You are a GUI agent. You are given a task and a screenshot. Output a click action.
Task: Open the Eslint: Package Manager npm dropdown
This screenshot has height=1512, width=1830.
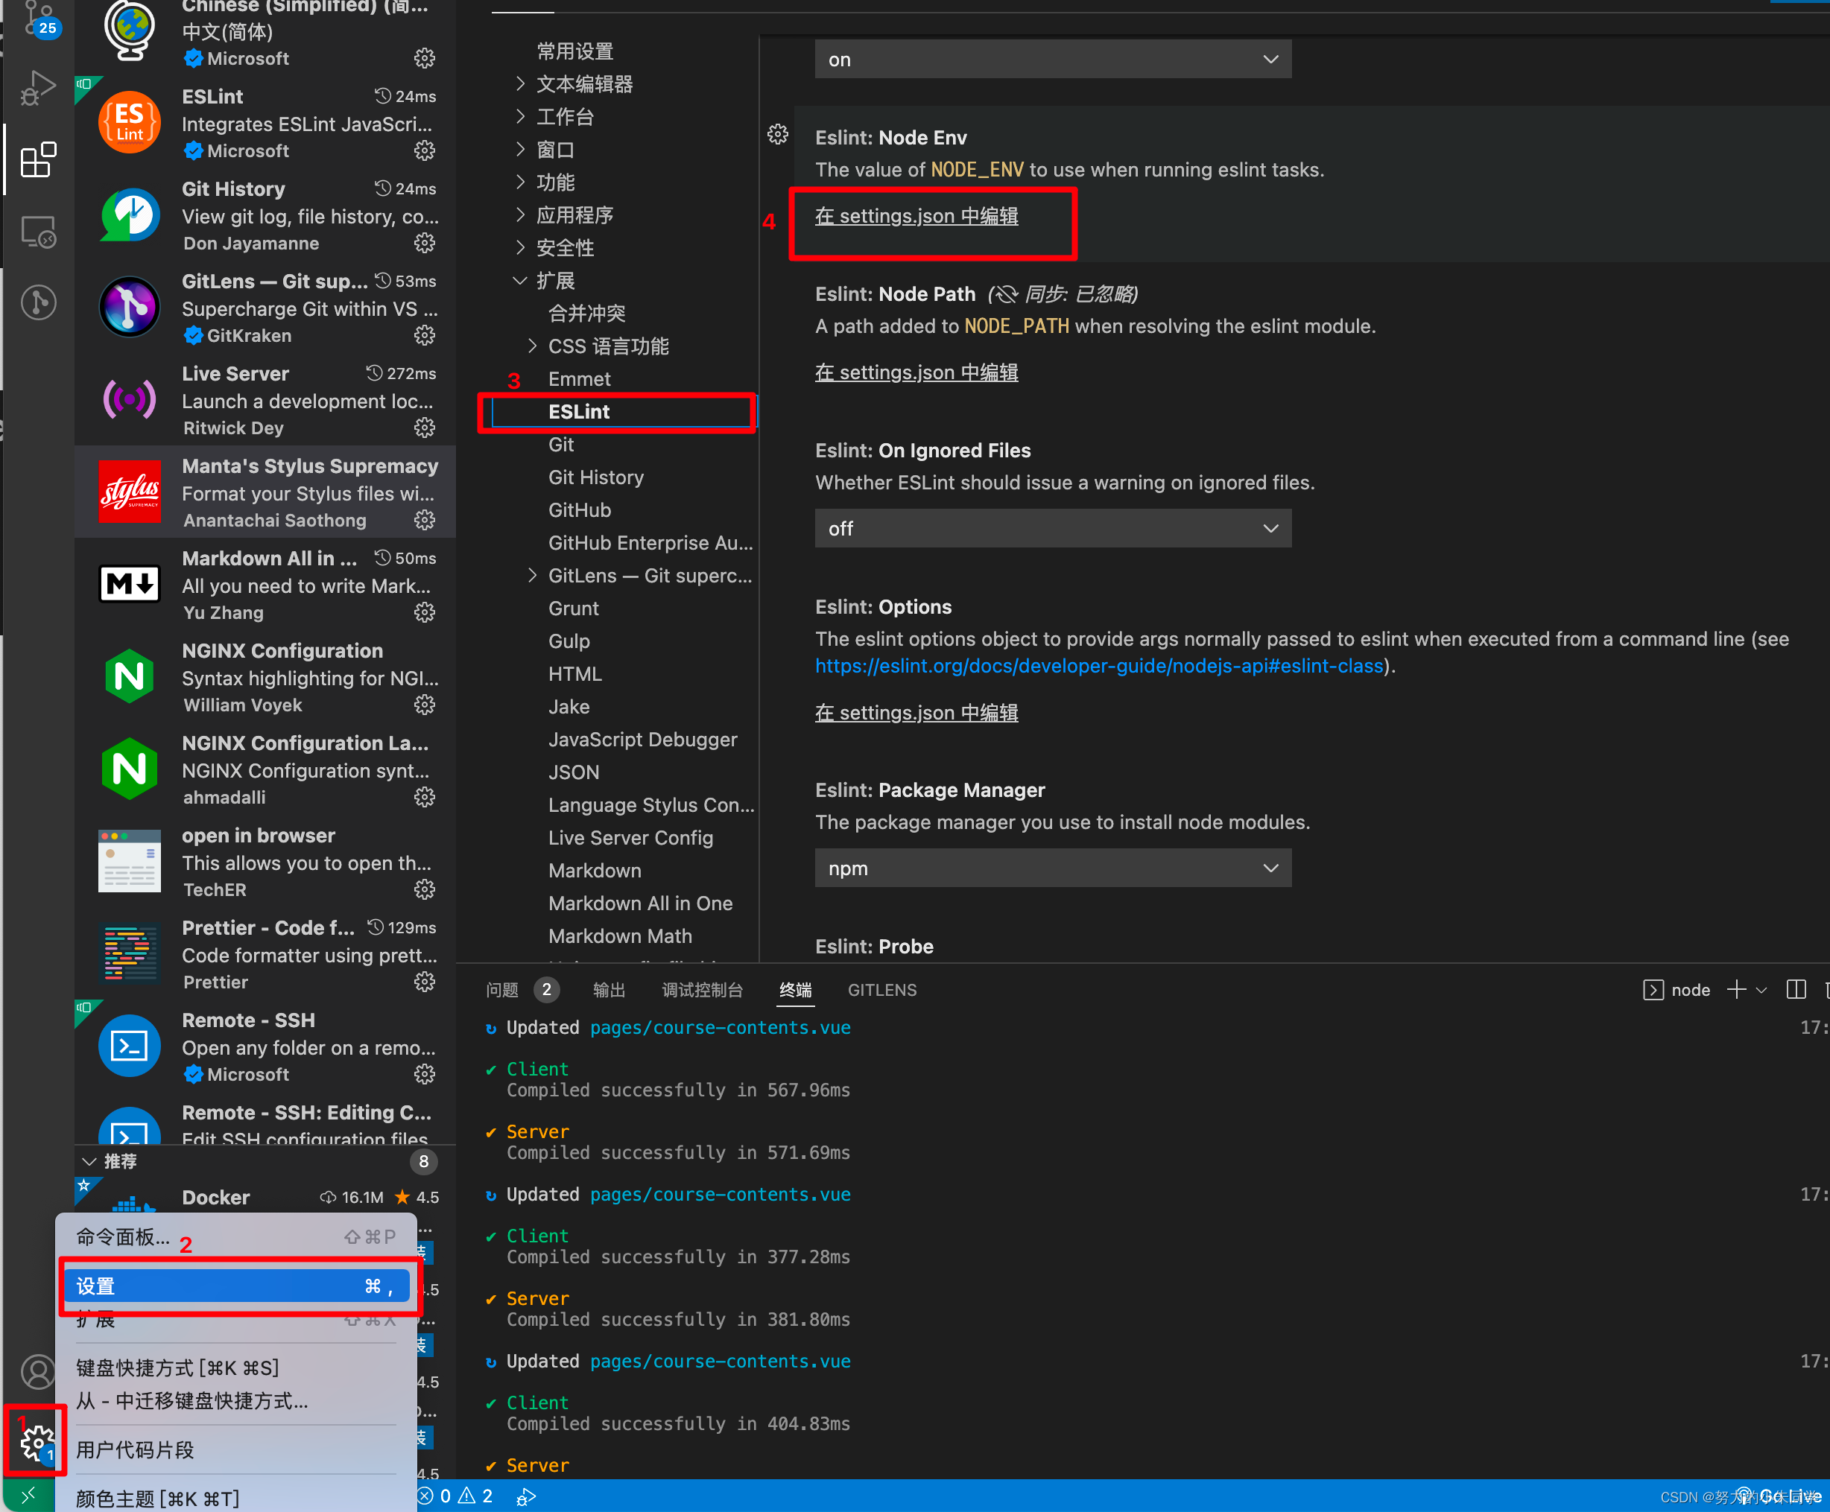(x=1052, y=868)
